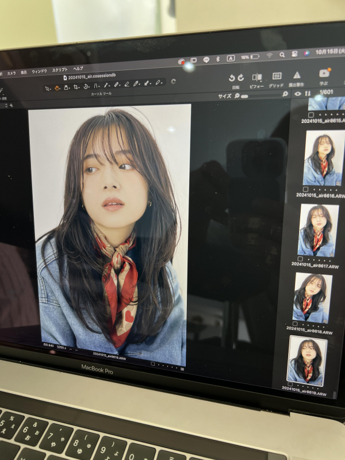345x460 pixels.
Task: Click the viewer plus icon at top left
Action: point(11,105)
